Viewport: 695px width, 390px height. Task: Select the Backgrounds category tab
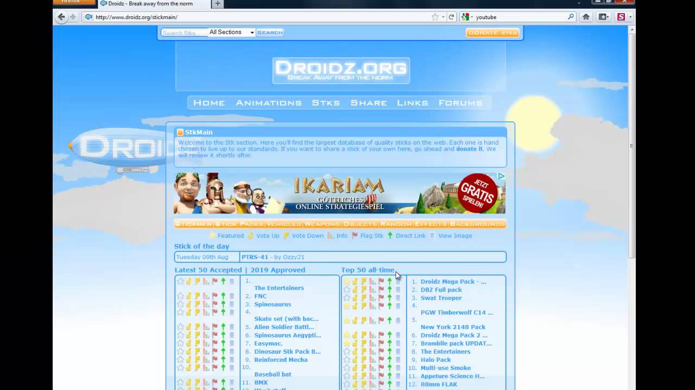click(x=477, y=224)
